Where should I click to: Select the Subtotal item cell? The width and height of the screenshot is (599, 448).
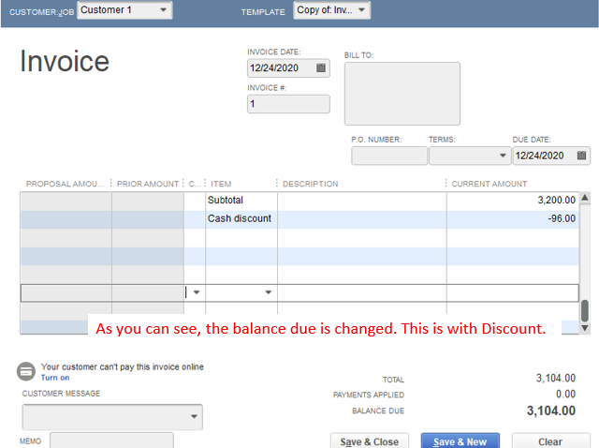(241, 201)
